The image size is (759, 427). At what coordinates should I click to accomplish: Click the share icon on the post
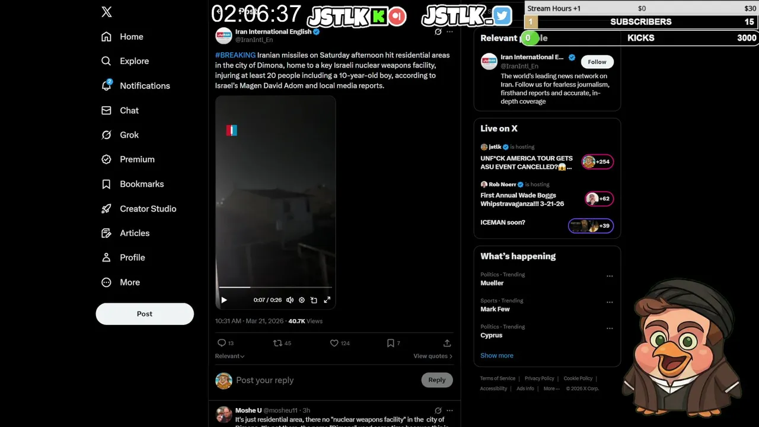coord(447,343)
